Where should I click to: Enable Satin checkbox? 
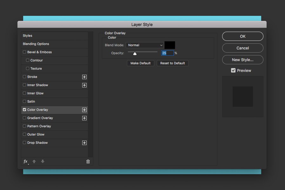(x=24, y=101)
